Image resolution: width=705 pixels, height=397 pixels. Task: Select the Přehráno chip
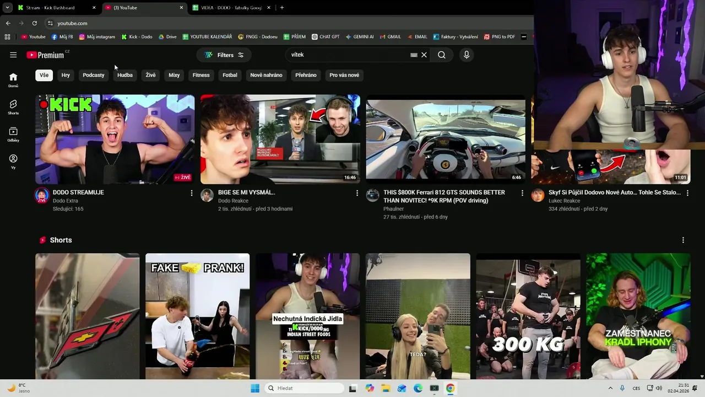point(306,75)
